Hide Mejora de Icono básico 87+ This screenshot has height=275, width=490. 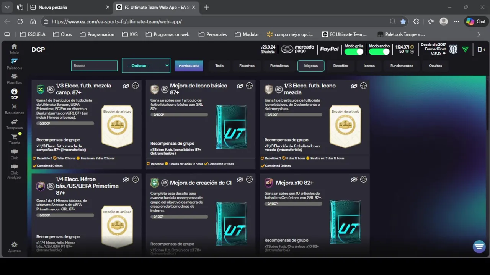[240, 86]
